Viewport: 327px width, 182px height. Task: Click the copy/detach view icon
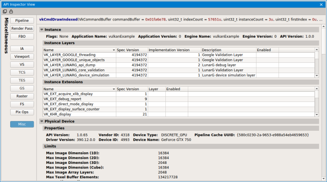point(5,12)
